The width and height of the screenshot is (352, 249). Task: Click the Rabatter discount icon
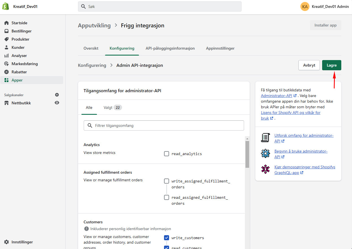click(6, 72)
